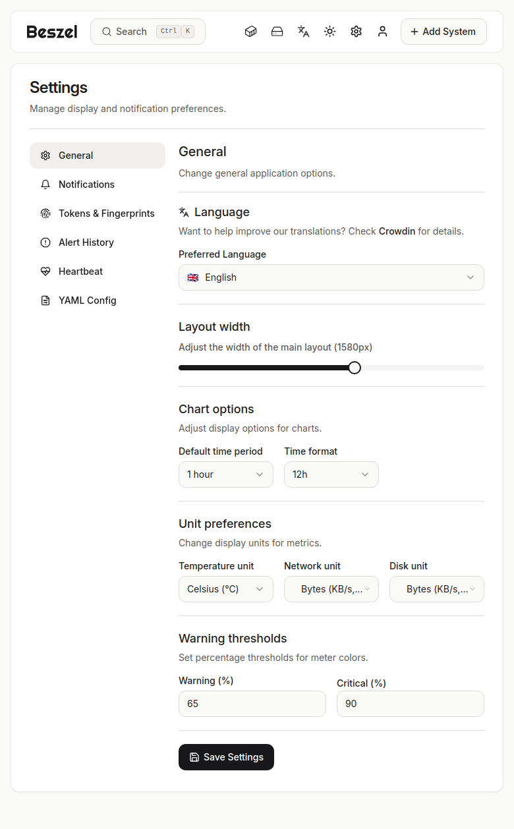The image size is (514, 829).
Task: Open the Network unit dropdown
Action: [x=331, y=589]
